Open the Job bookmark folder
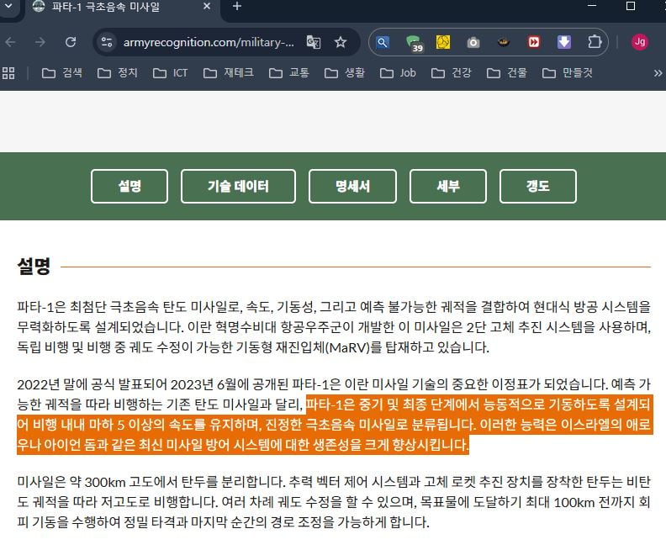Image resolution: width=666 pixels, height=550 pixels. coord(398,73)
